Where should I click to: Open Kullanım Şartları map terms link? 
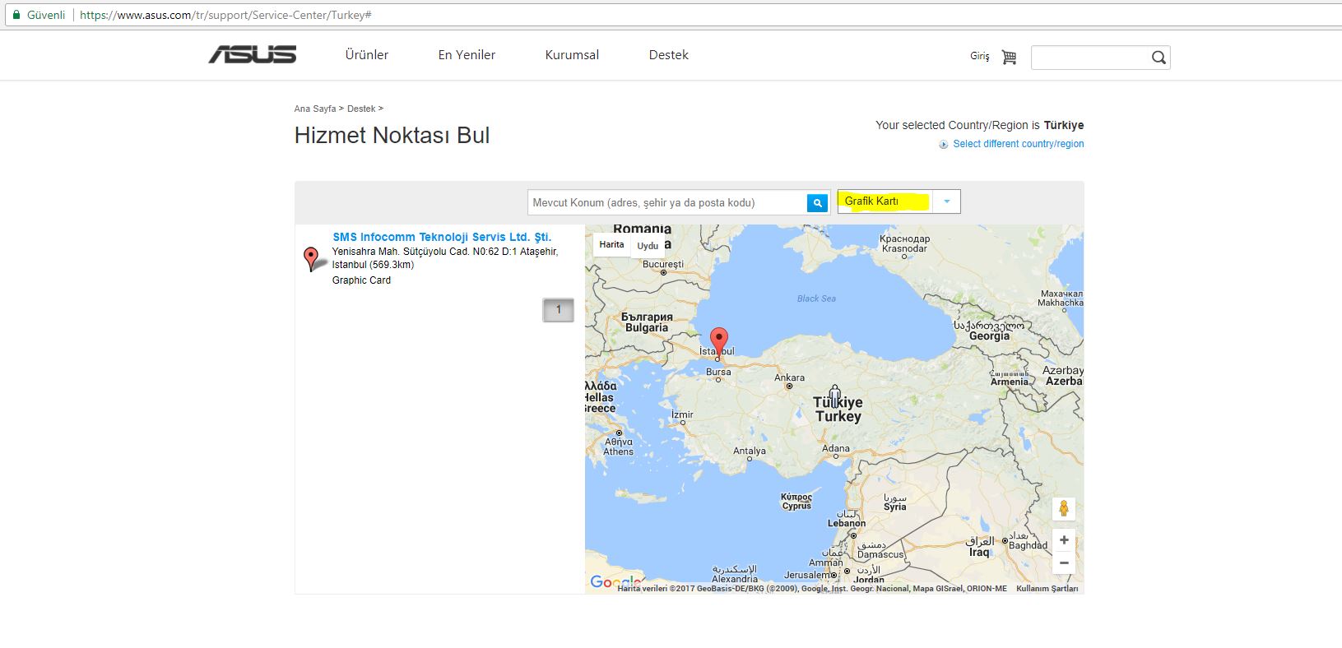1047,589
